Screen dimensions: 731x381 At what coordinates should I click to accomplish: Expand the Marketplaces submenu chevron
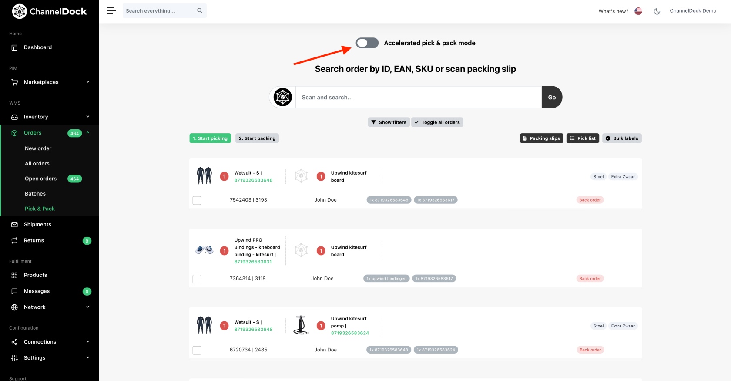pyautogui.click(x=87, y=82)
